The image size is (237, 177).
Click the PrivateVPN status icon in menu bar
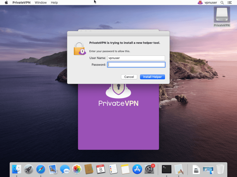click(x=200, y=2)
